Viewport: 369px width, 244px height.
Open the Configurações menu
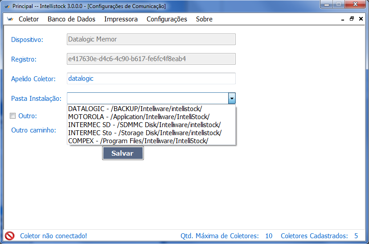tap(167, 19)
